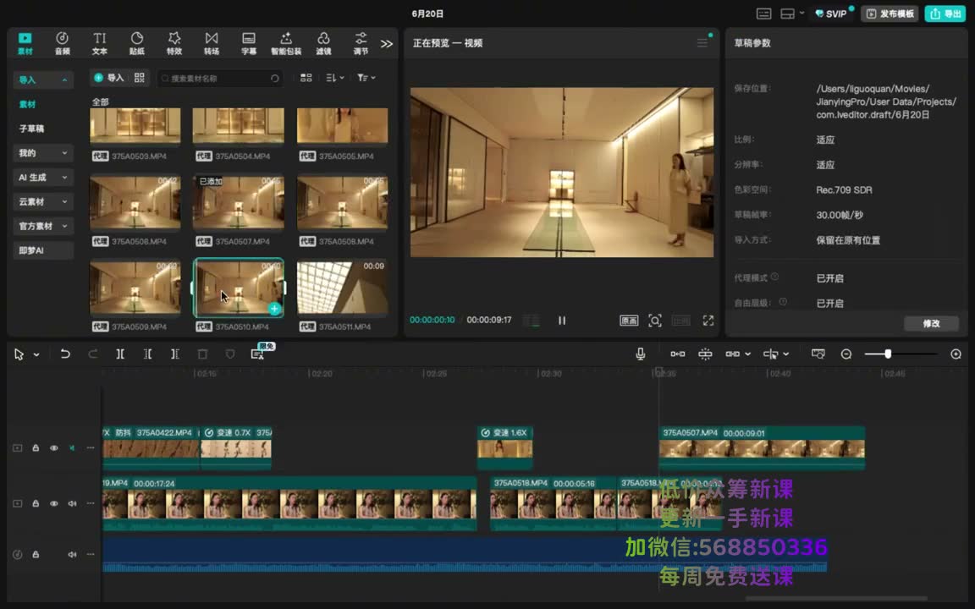Open the preview panel hamburger menu
This screenshot has width=975, height=609.
[x=702, y=43]
